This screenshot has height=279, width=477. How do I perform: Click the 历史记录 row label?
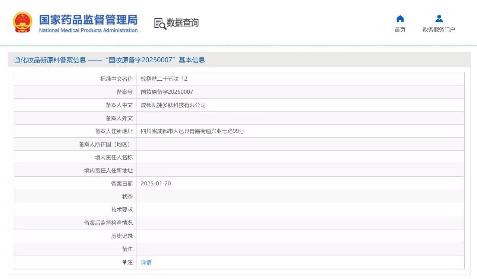(x=121, y=236)
